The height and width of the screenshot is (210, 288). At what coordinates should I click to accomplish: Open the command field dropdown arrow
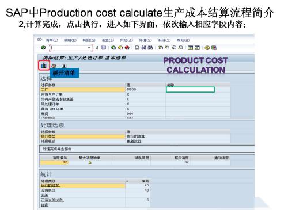tap(89, 48)
